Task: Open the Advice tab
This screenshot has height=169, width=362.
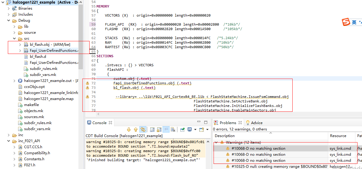Action: pos(254,123)
